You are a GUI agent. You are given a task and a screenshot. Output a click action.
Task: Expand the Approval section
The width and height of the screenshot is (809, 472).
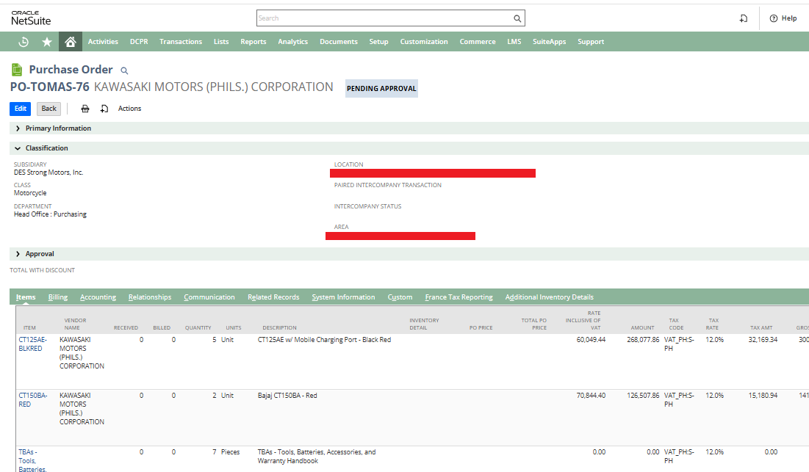pyautogui.click(x=35, y=254)
